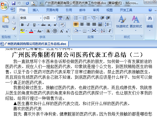Image resolution: width=157 pixels, height=117 pixels.
Task: Toggle underline formatting
Action: click(34, 25)
